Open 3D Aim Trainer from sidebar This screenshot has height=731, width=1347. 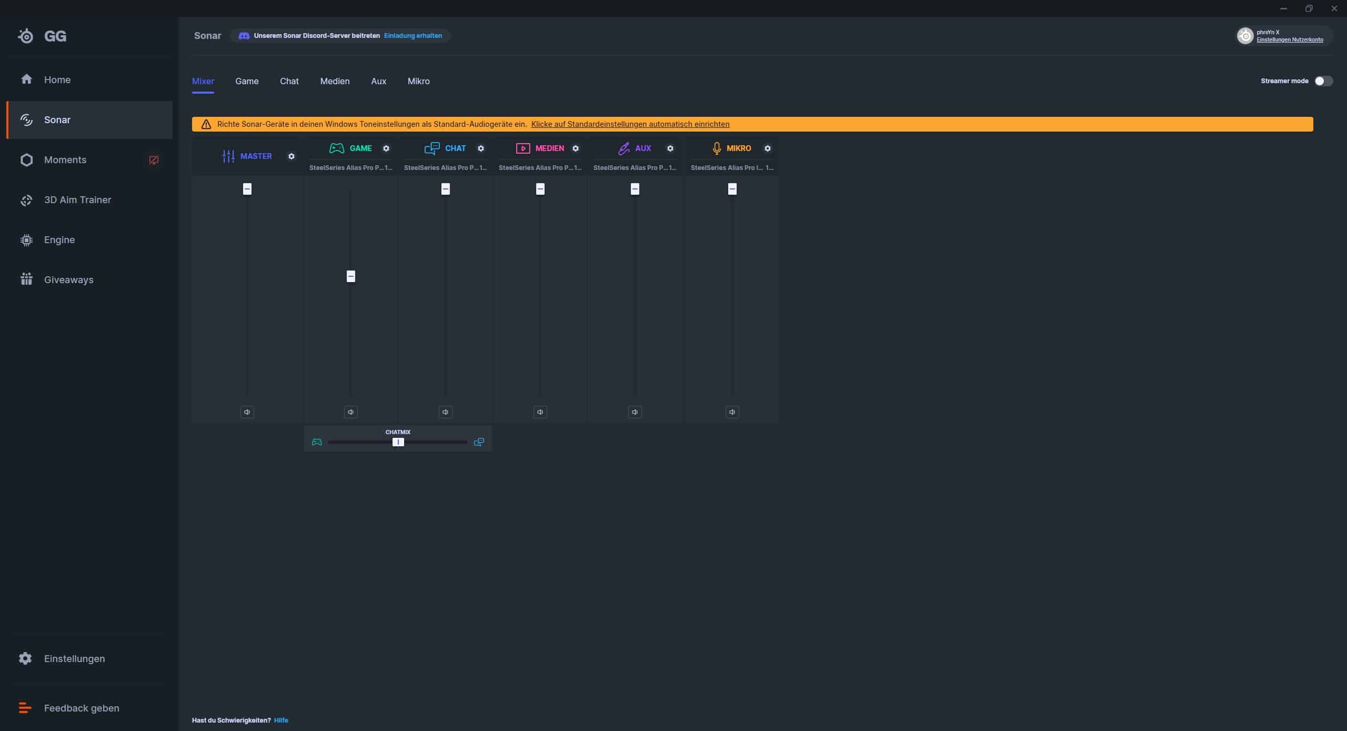point(77,200)
